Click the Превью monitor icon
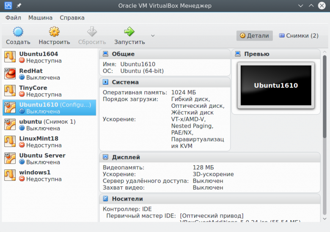The height and width of the screenshot is (232, 330). pyautogui.click(x=238, y=54)
